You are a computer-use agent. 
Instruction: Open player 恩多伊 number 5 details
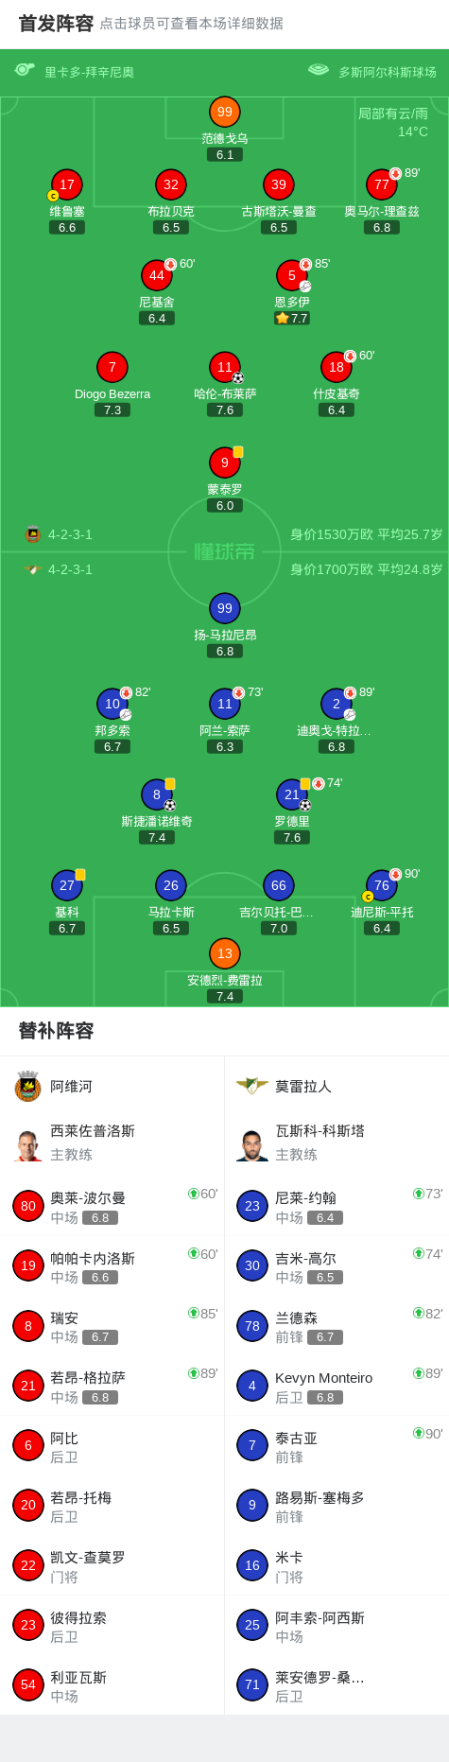291,275
